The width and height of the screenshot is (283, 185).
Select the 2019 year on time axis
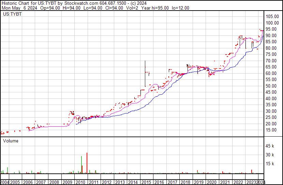[199, 182]
